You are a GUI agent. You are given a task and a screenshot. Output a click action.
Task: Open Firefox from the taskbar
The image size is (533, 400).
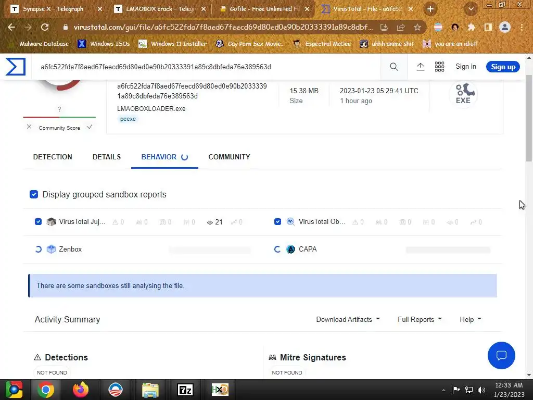[81, 390]
